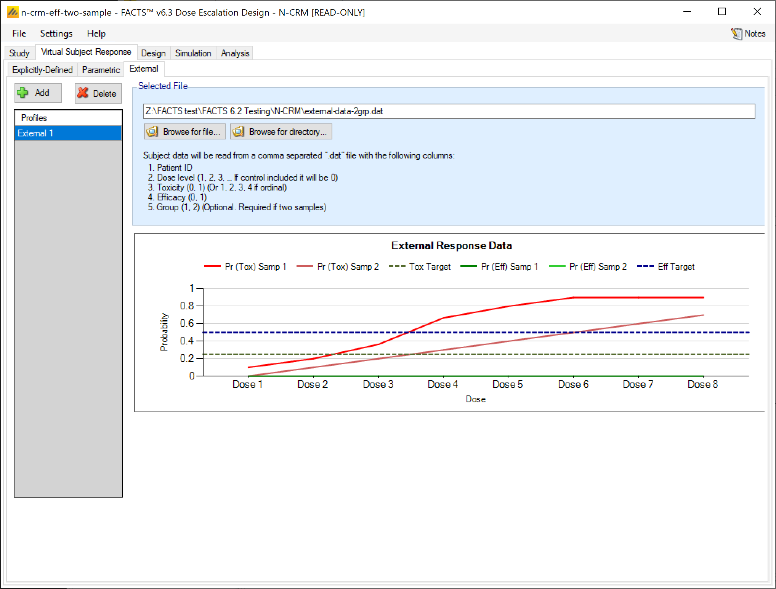Maximize the FACTS window
The height and width of the screenshot is (589, 776).
click(x=721, y=12)
